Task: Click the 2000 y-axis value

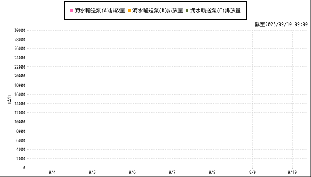Action: coord(21,159)
